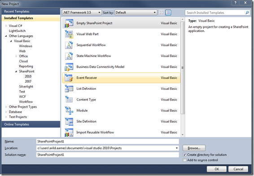
Task: Toggle Create directory for solution checkbox
Action: (x=184, y=154)
